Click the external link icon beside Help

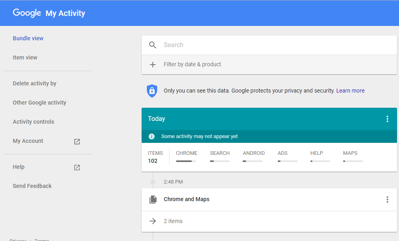[77, 168]
